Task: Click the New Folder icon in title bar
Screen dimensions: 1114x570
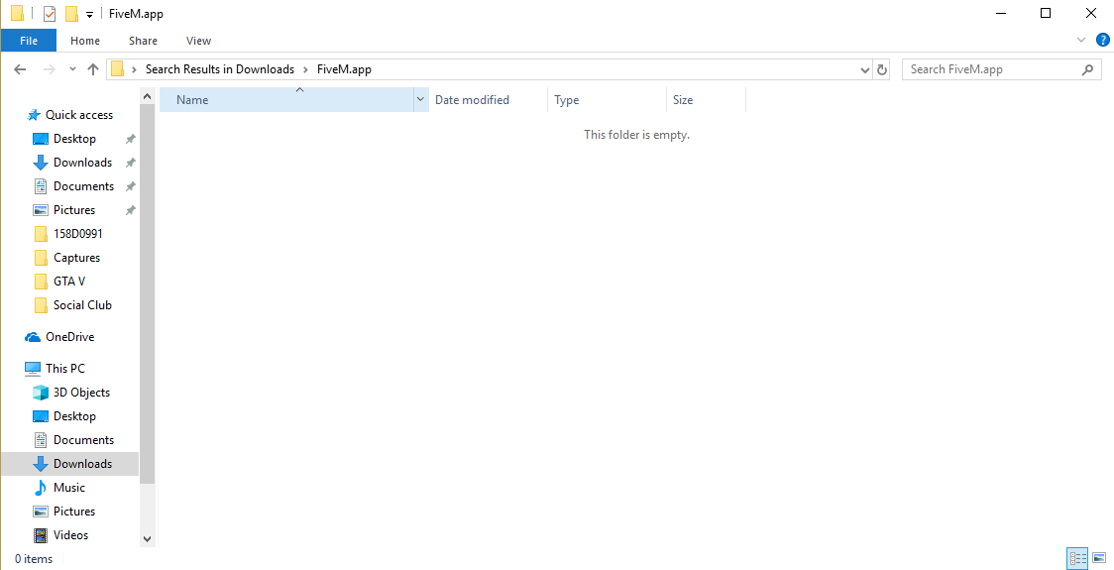Action: click(71, 14)
